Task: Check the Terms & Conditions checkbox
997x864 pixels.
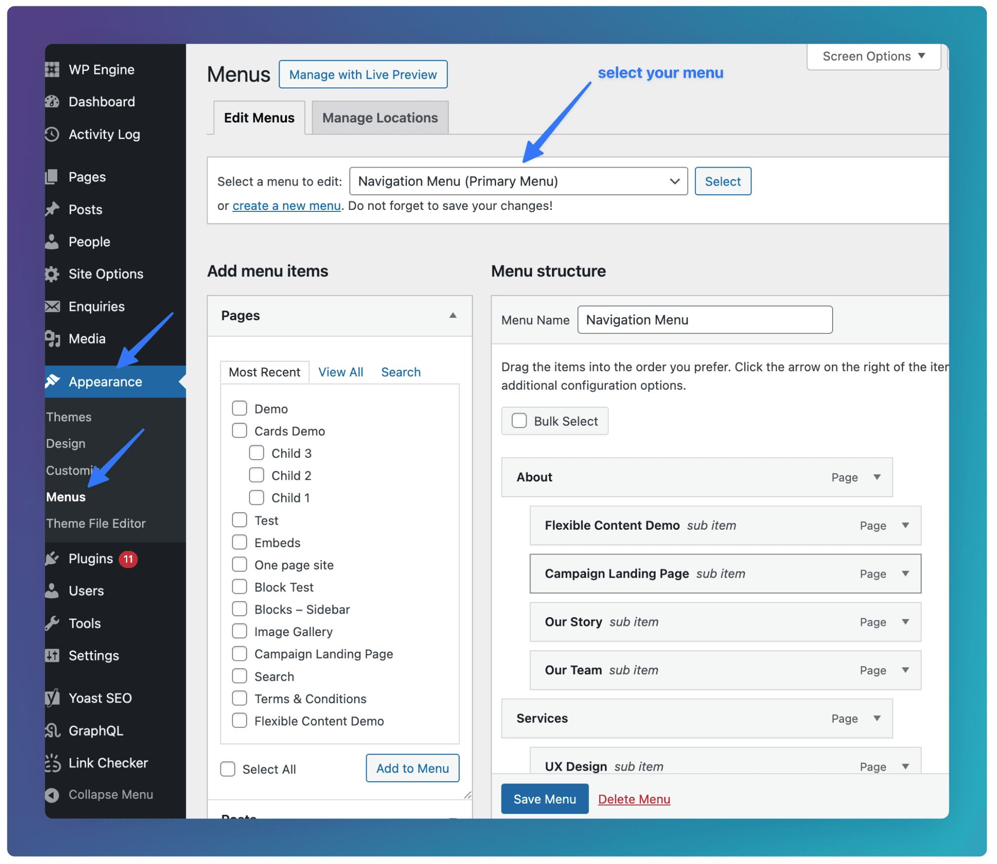Action: point(239,698)
